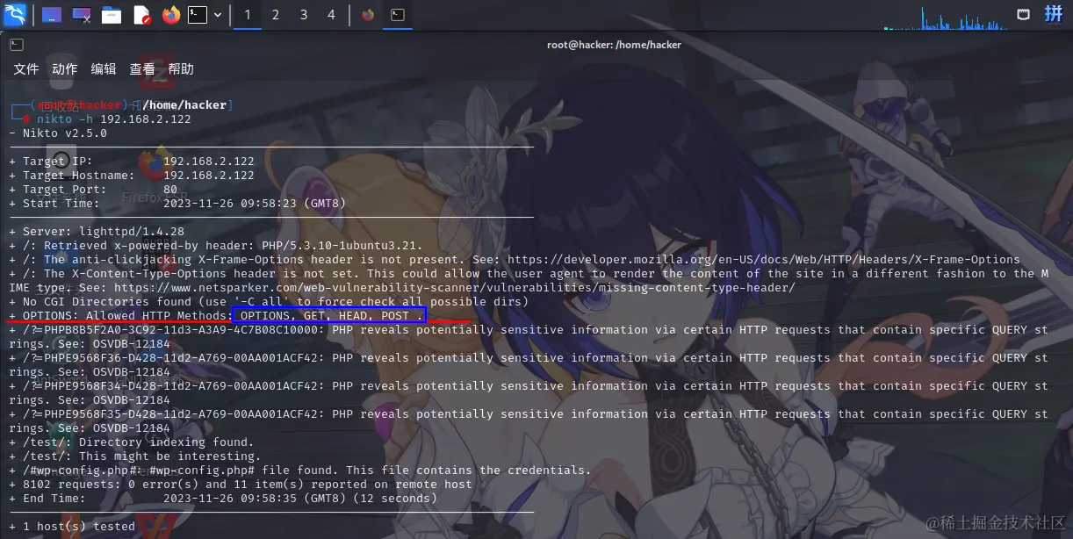The image size is (1073, 539).
Task: Open the 查看 (View) menu
Action: pyautogui.click(x=142, y=69)
